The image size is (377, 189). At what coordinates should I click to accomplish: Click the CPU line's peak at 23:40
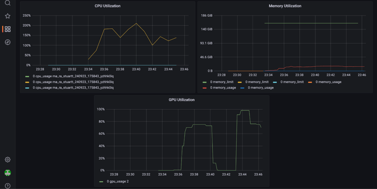tap(136, 23)
